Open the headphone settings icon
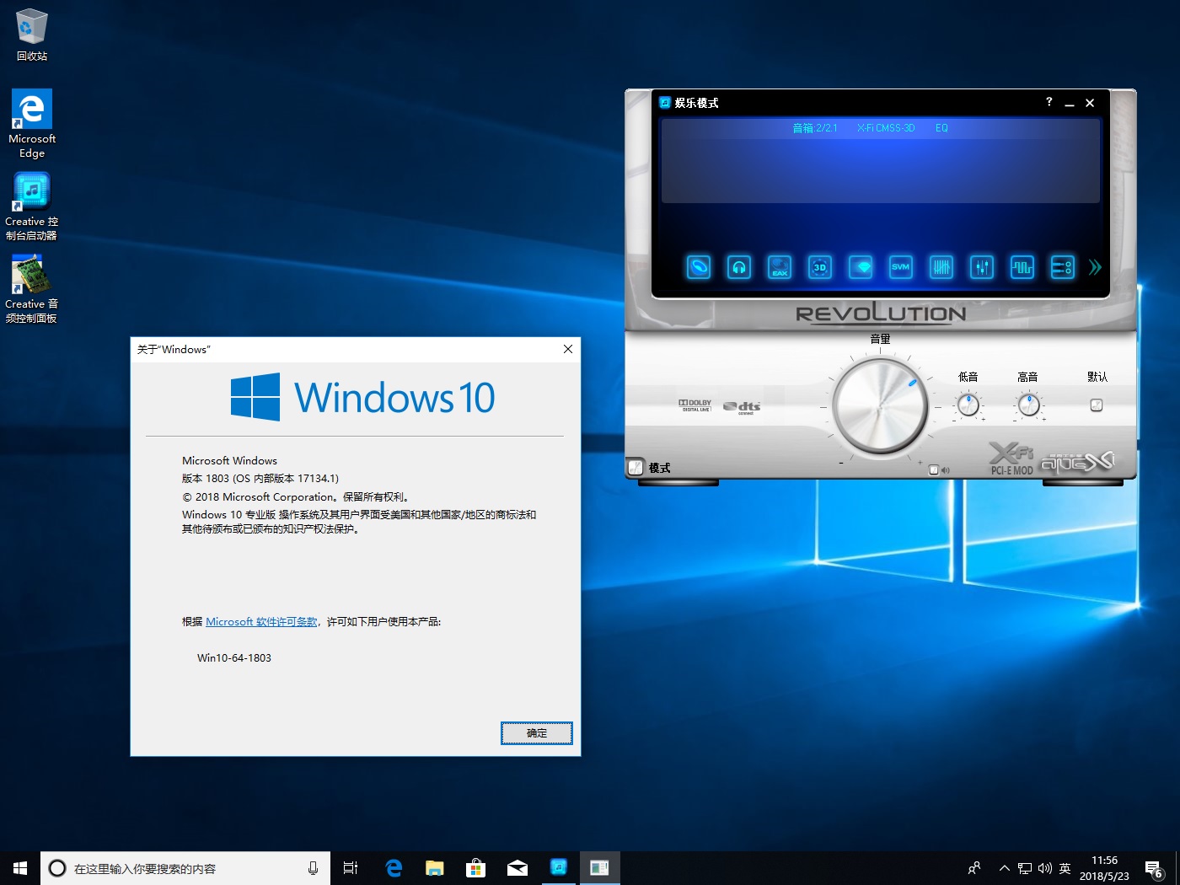 pos(739,267)
